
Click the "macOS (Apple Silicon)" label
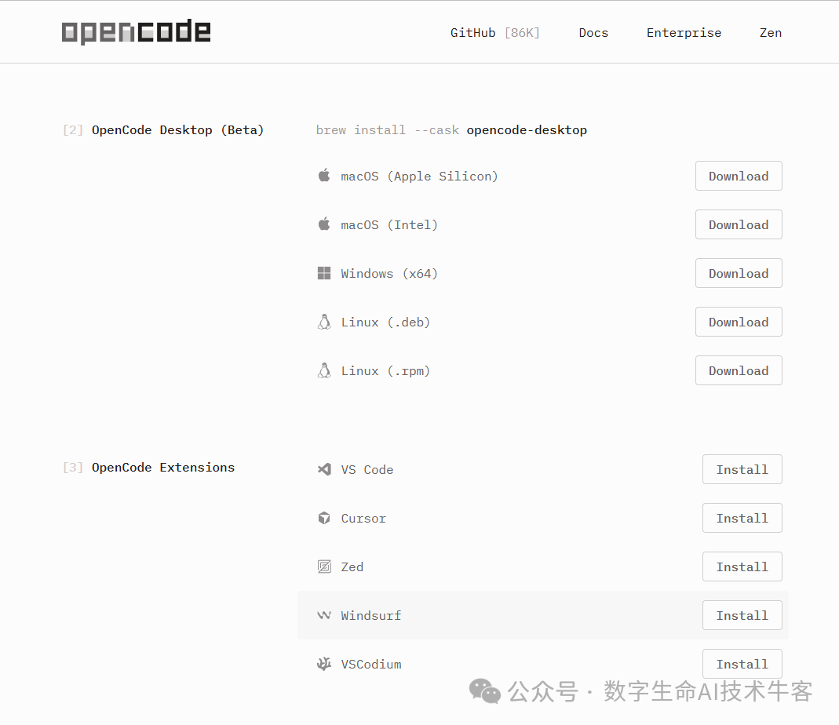[419, 176]
